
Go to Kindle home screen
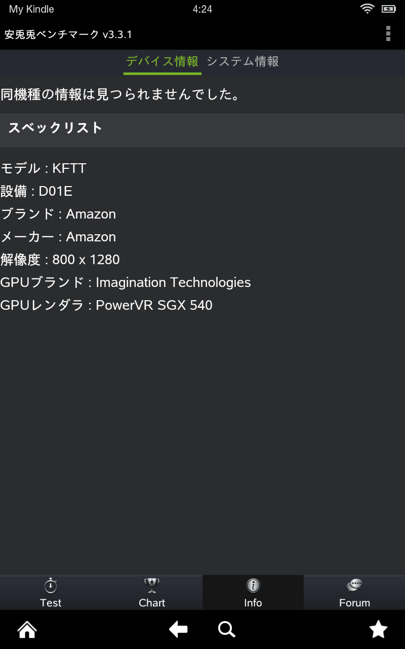point(27,630)
